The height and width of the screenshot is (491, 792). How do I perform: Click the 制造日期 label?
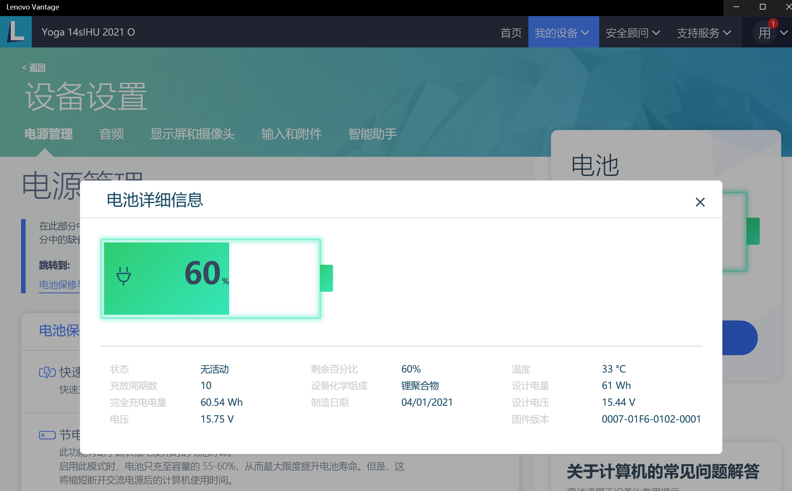(x=329, y=403)
